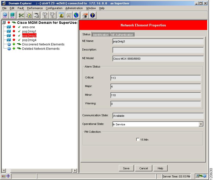Click the Major alarm count field
Image resolution: width=213 pixels, height=180 pixels.
(156, 87)
